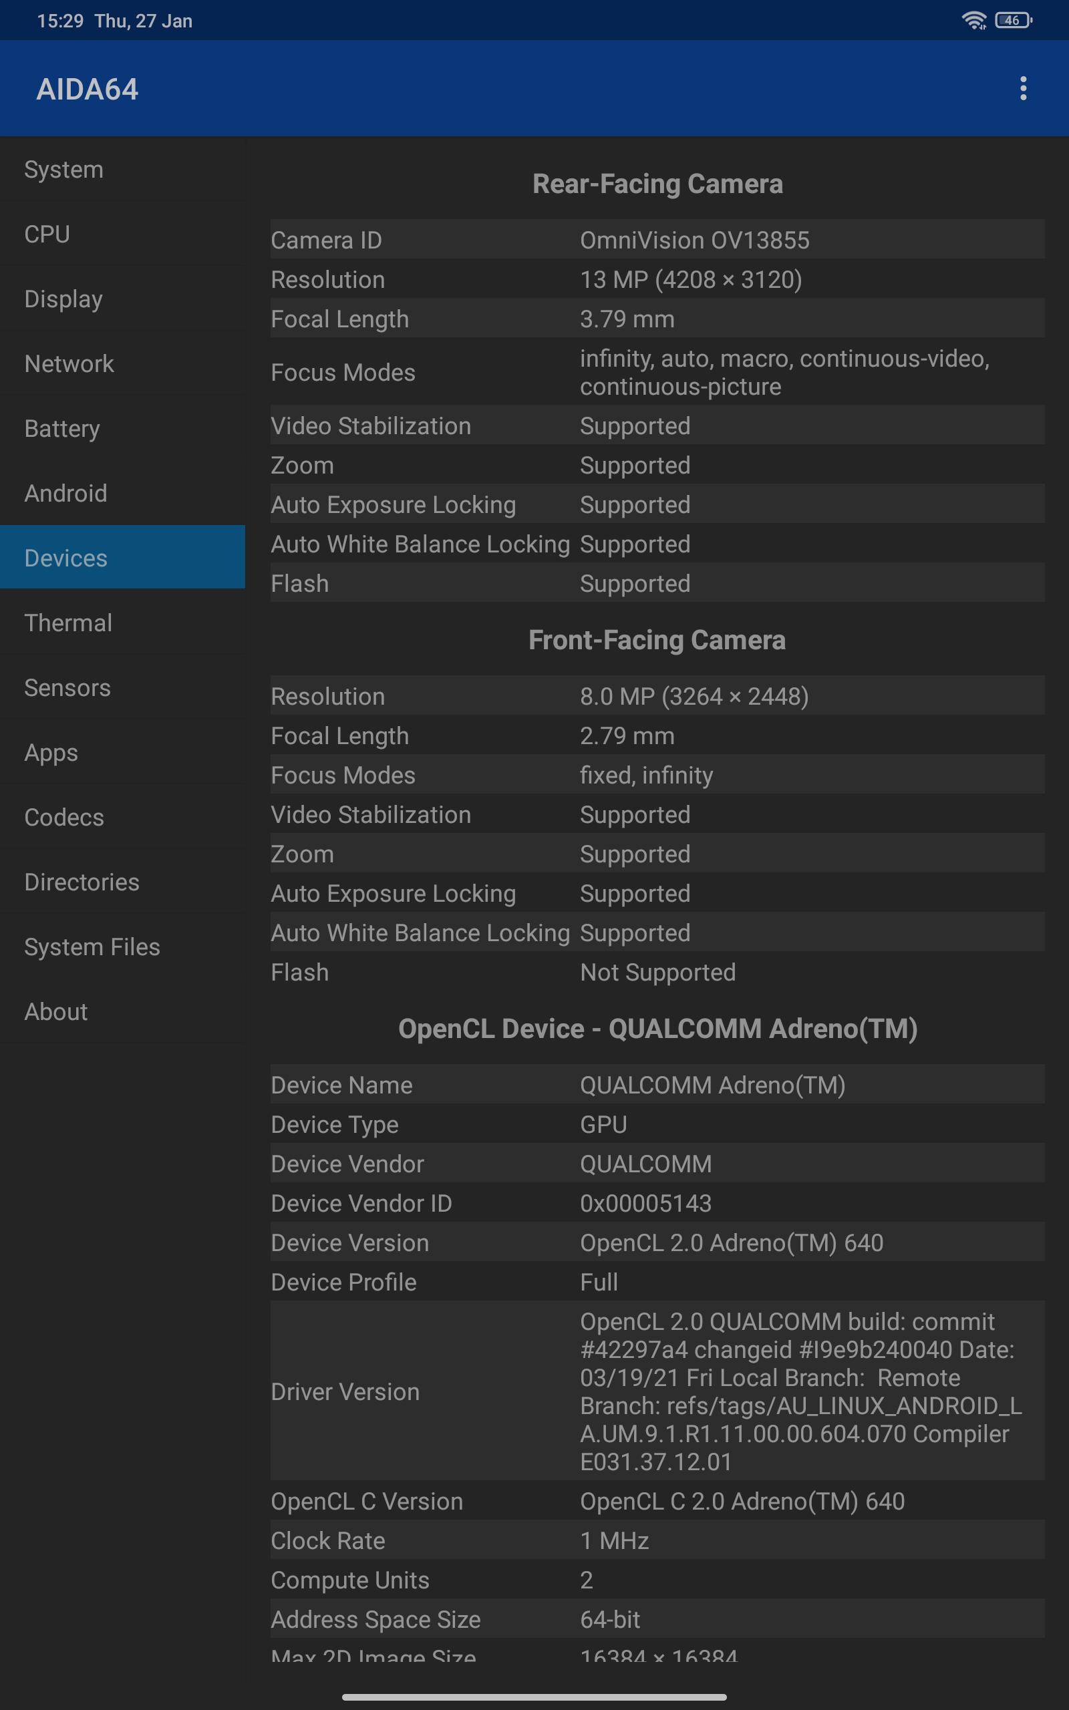Tap the 3.79 mm focal length value
This screenshot has height=1710, width=1069.
point(628,319)
